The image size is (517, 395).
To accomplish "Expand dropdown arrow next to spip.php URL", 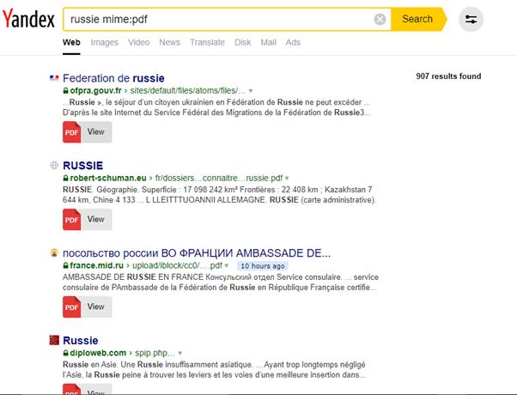I will (180, 353).
